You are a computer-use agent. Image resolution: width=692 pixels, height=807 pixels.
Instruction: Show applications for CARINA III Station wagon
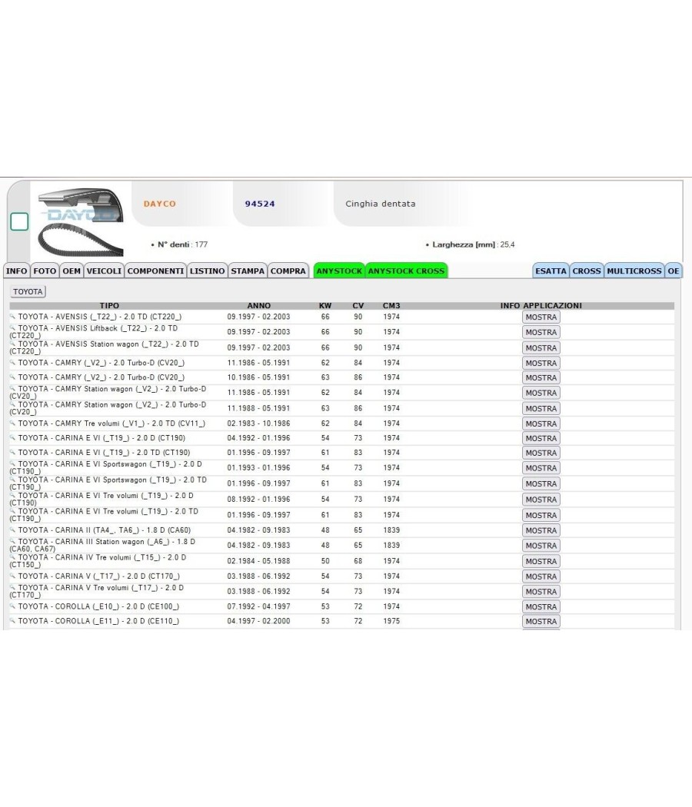pos(541,546)
